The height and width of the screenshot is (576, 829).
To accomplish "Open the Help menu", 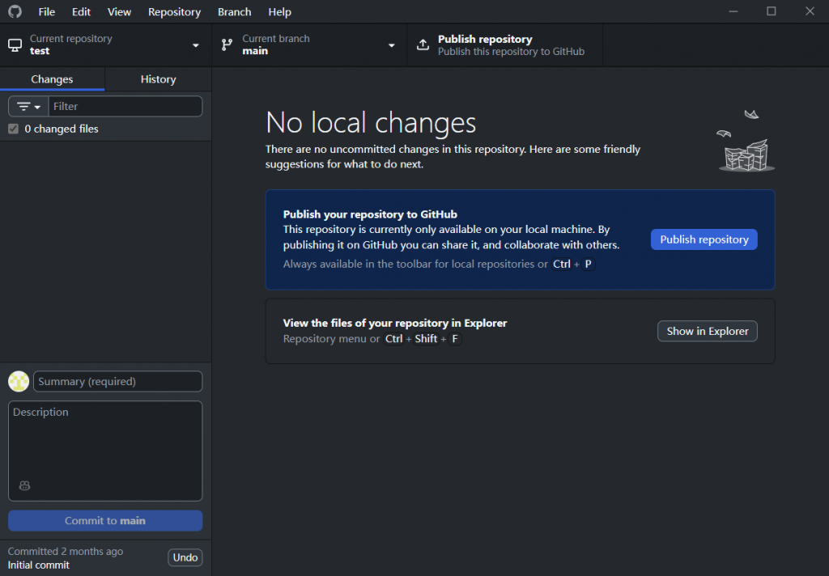I will click(x=279, y=11).
